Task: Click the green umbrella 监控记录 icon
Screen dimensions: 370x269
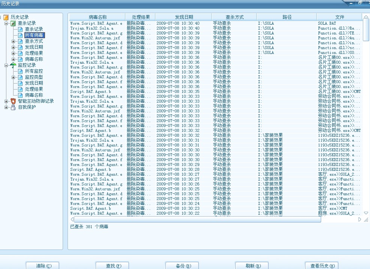Action: tap(13, 65)
